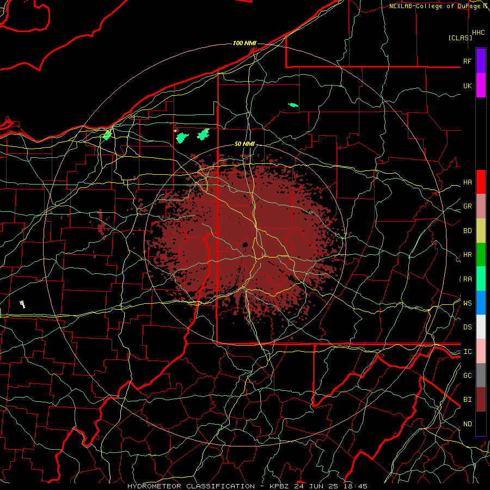Image resolution: width=490 pixels, height=490 pixels.
Task: Click the HYDROMETEOR CLASSIFICATION title text
Action: click(x=191, y=486)
